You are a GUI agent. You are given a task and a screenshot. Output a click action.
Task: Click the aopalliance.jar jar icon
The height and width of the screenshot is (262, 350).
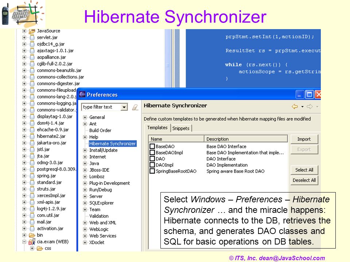click(32, 57)
